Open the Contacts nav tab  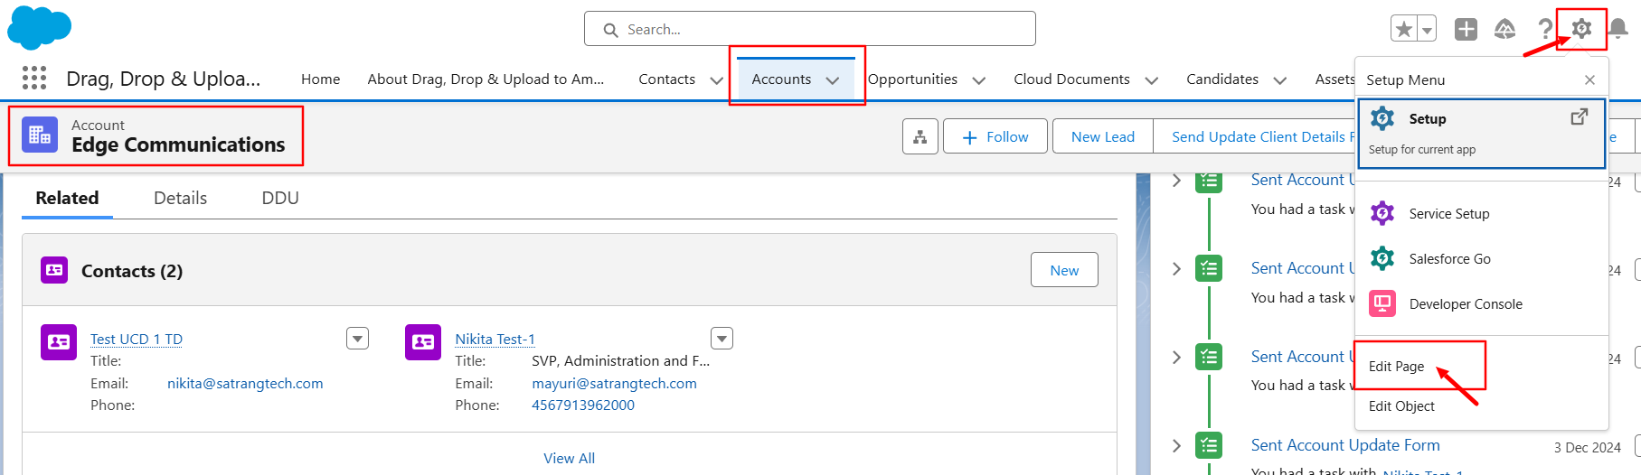(666, 79)
